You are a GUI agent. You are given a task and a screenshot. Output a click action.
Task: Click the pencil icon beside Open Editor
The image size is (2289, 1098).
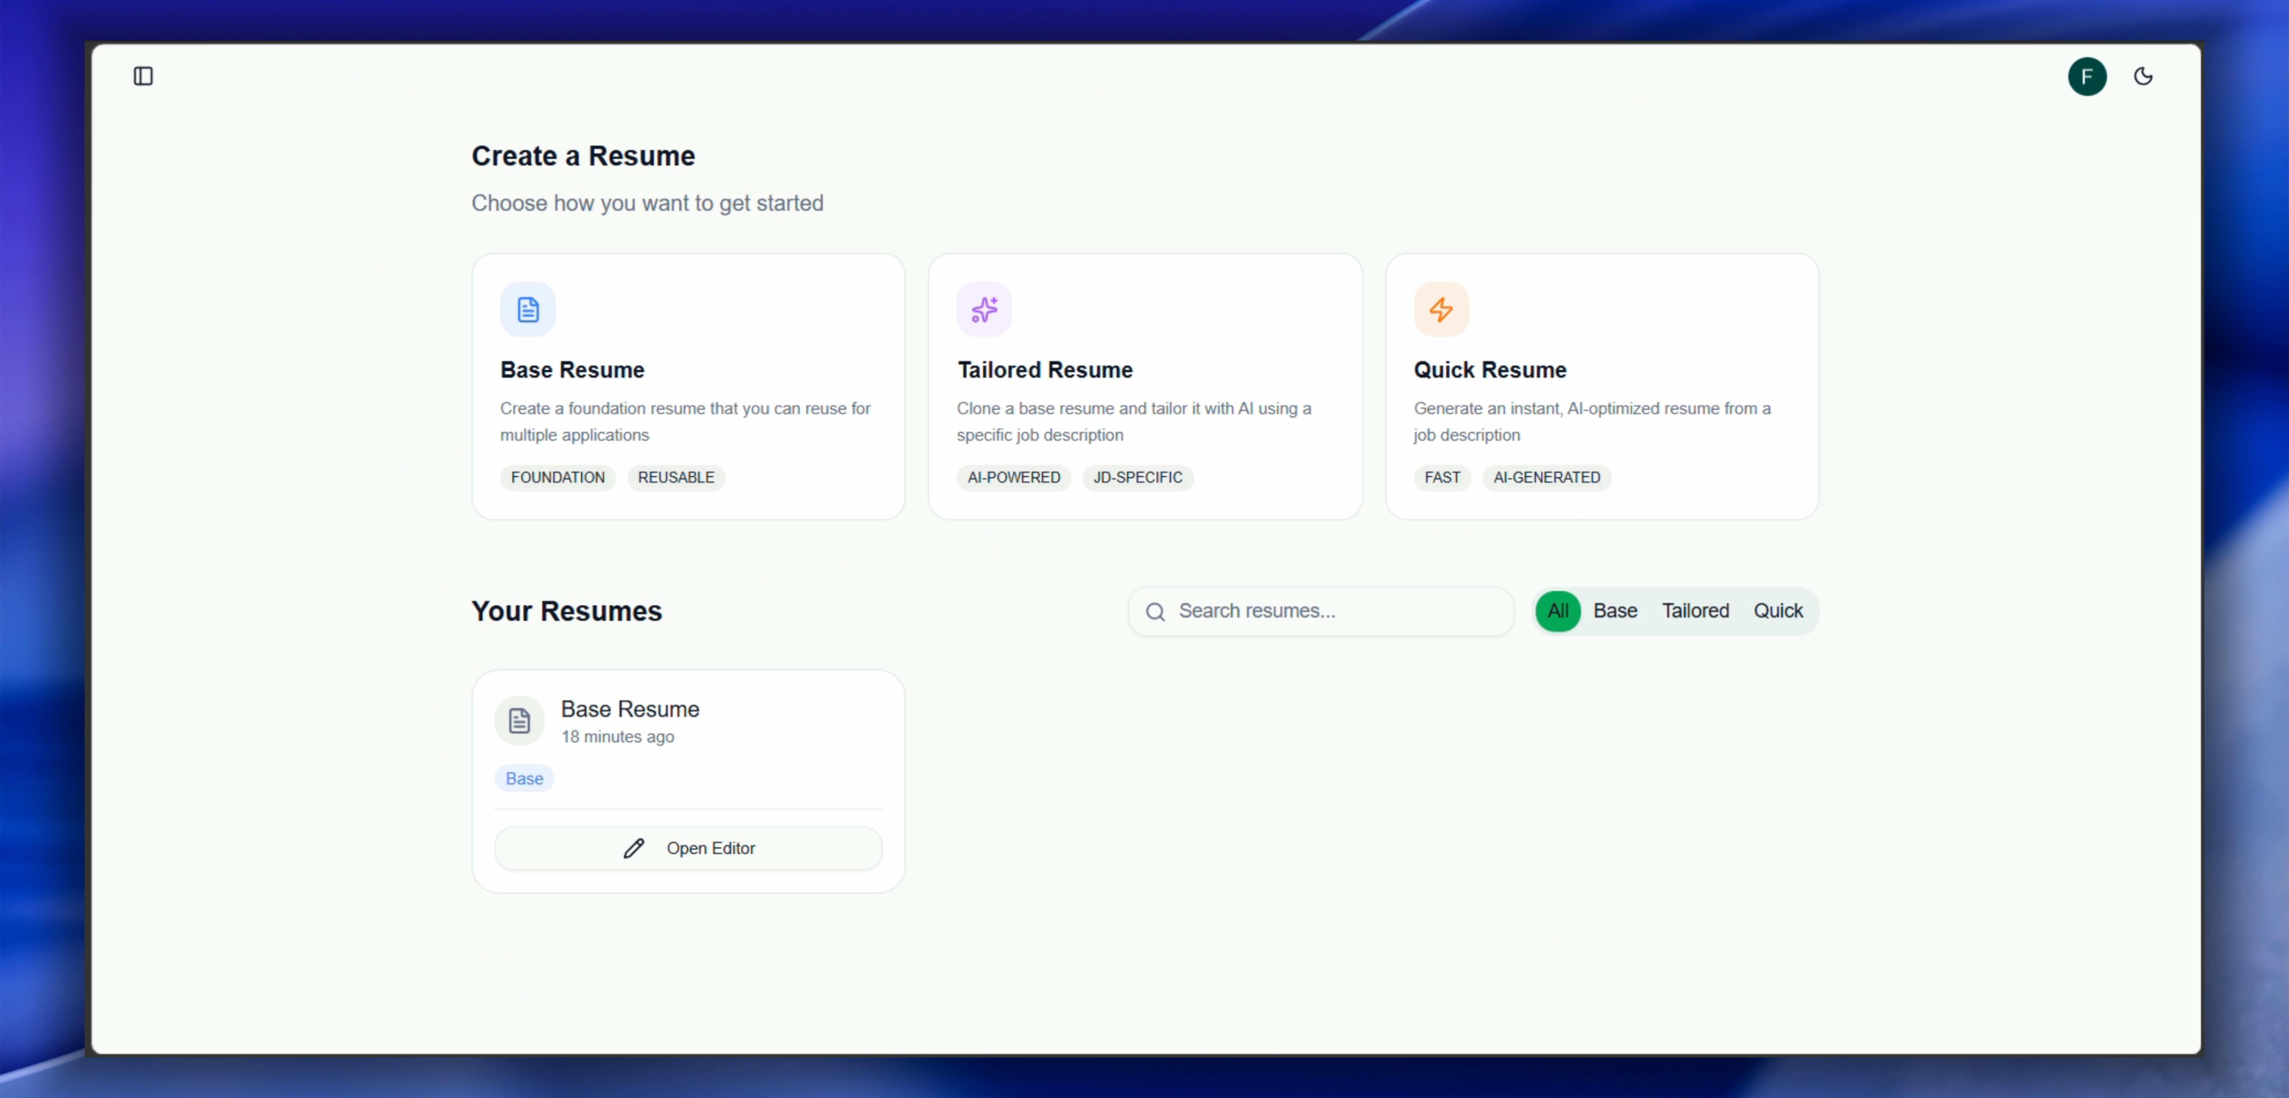coord(634,848)
